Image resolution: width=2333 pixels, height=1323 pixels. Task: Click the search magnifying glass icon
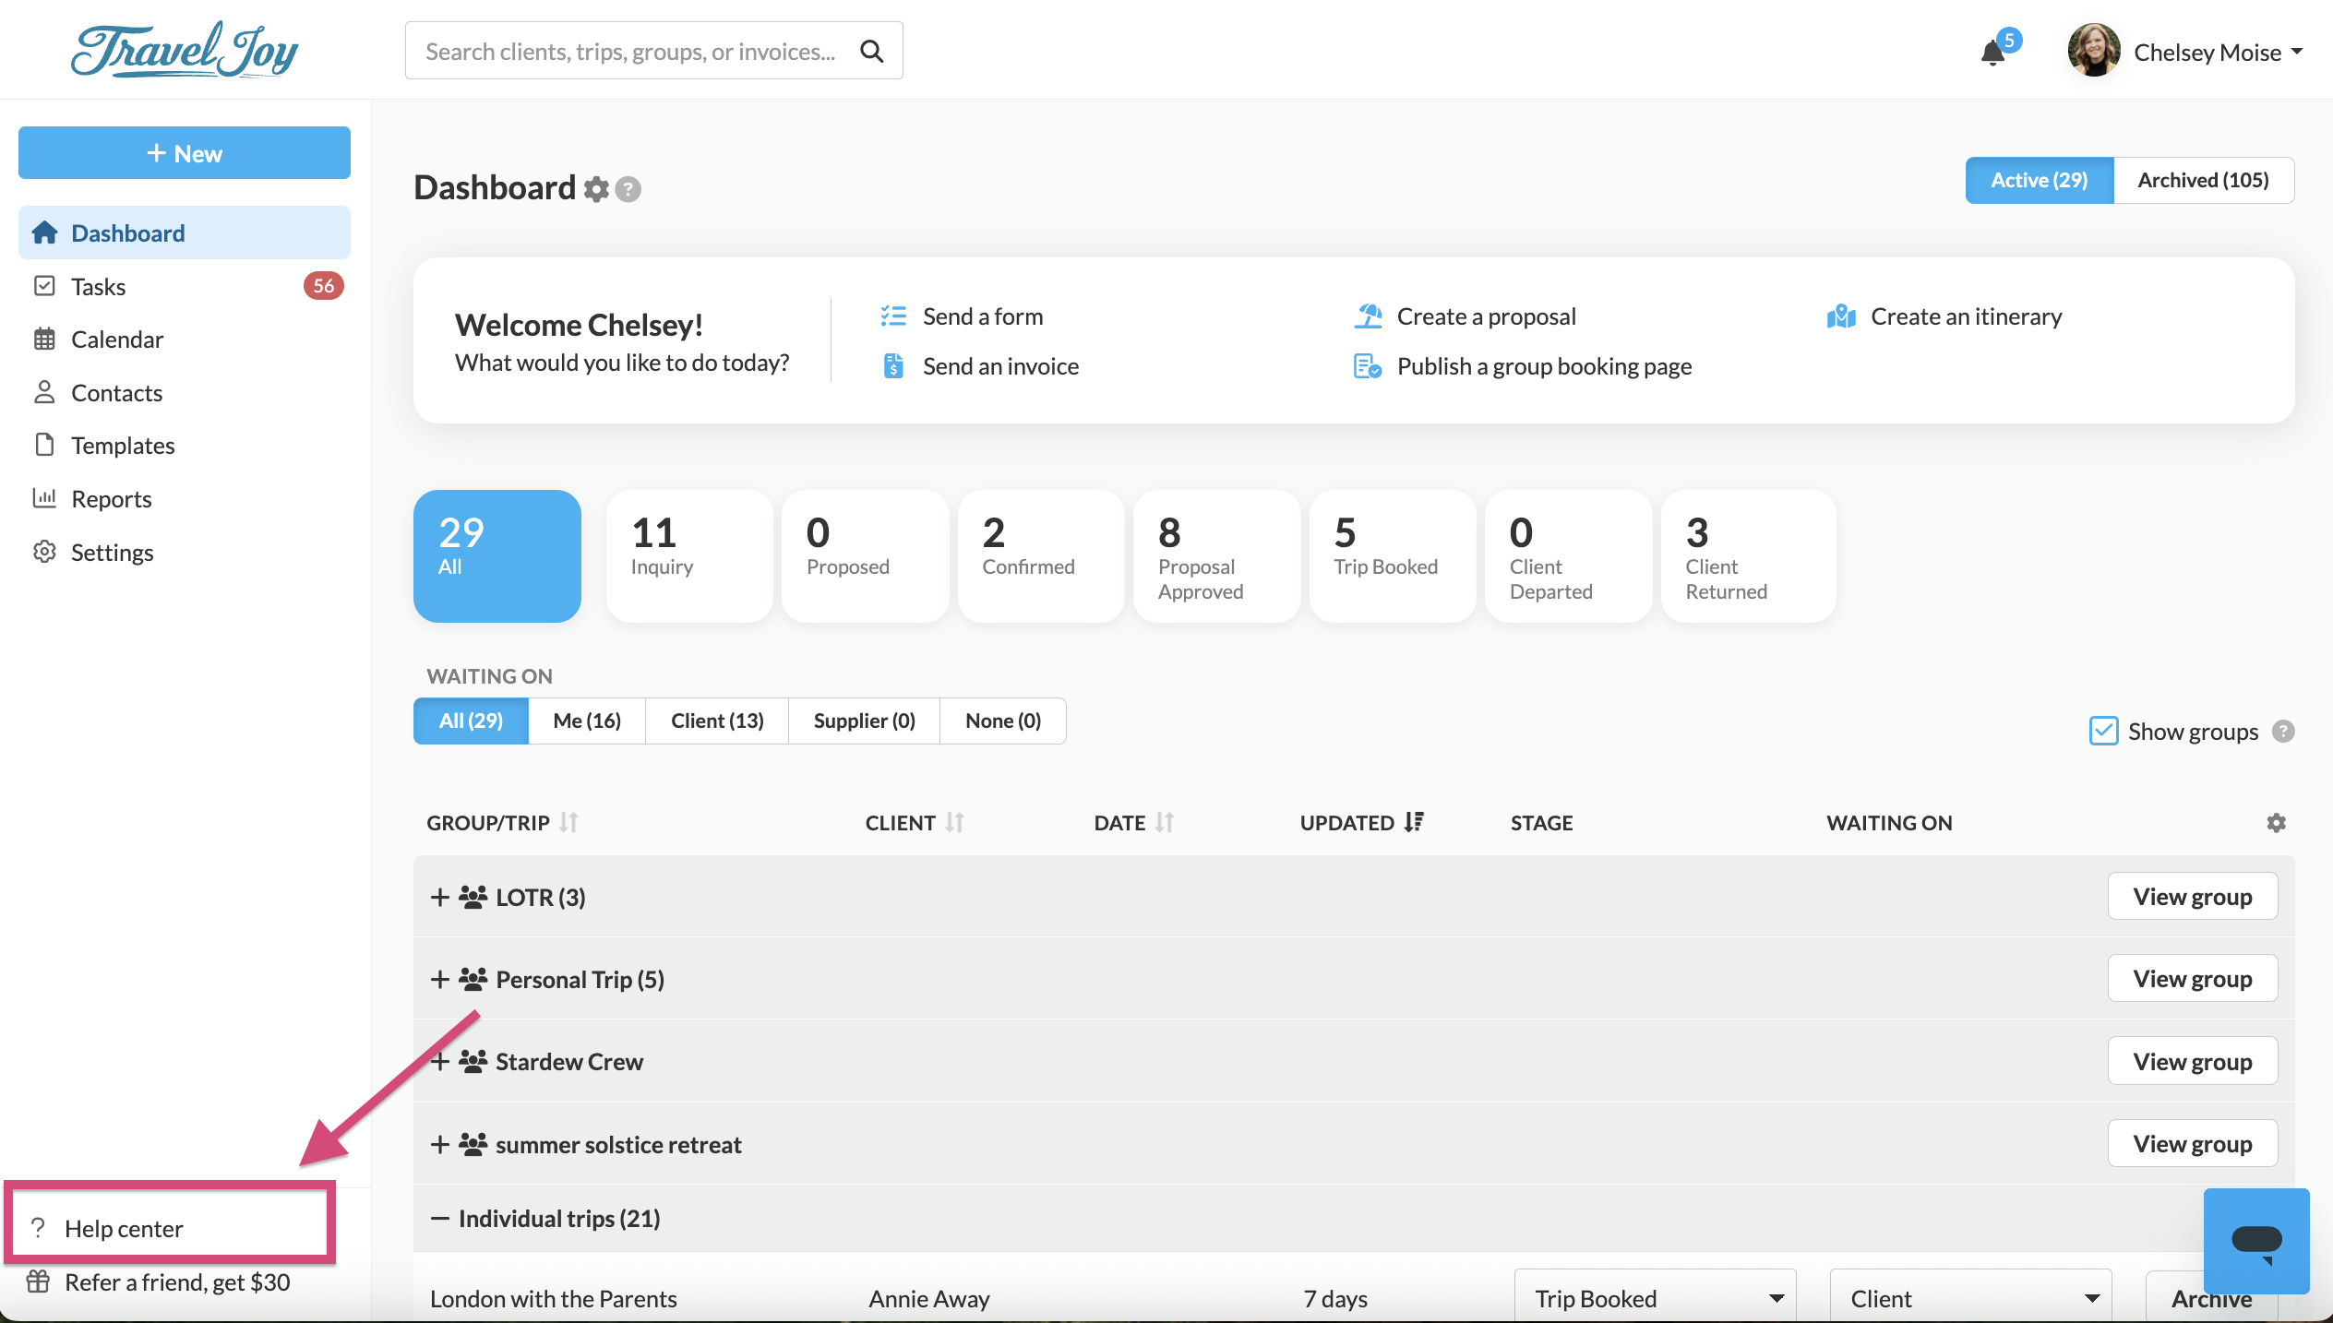click(x=872, y=52)
